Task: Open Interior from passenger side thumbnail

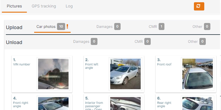Action: coord(125,104)
